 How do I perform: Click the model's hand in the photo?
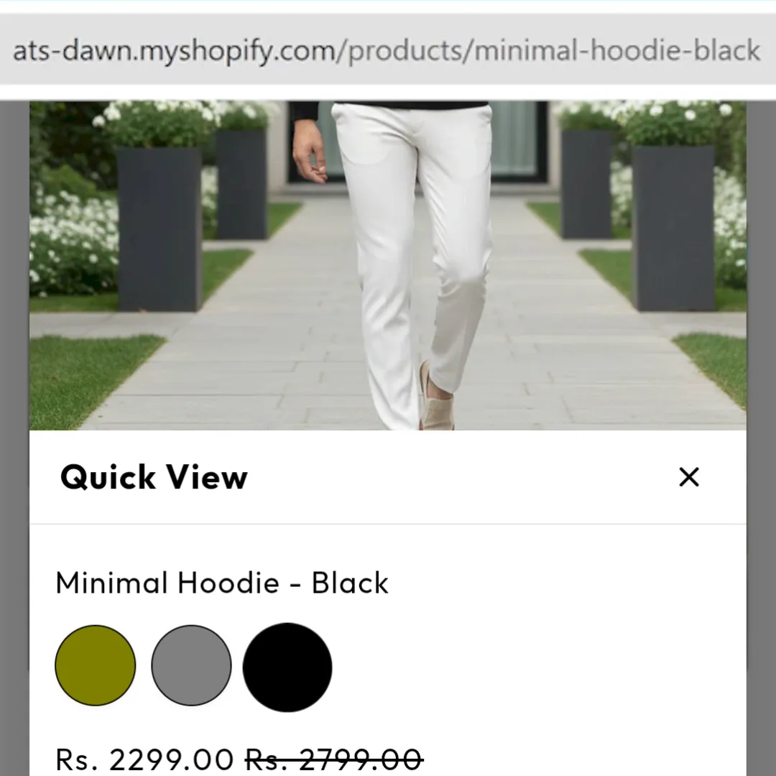click(309, 152)
